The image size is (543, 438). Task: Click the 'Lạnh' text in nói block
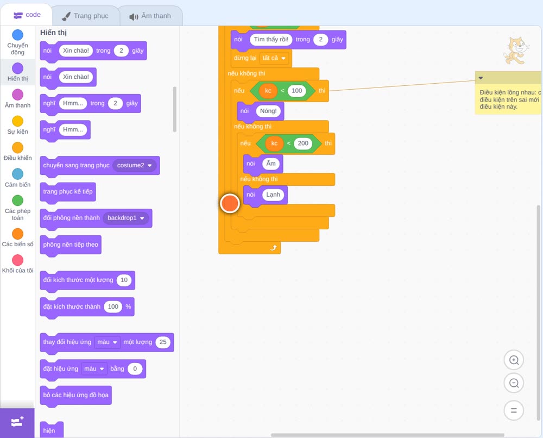pos(273,195)
